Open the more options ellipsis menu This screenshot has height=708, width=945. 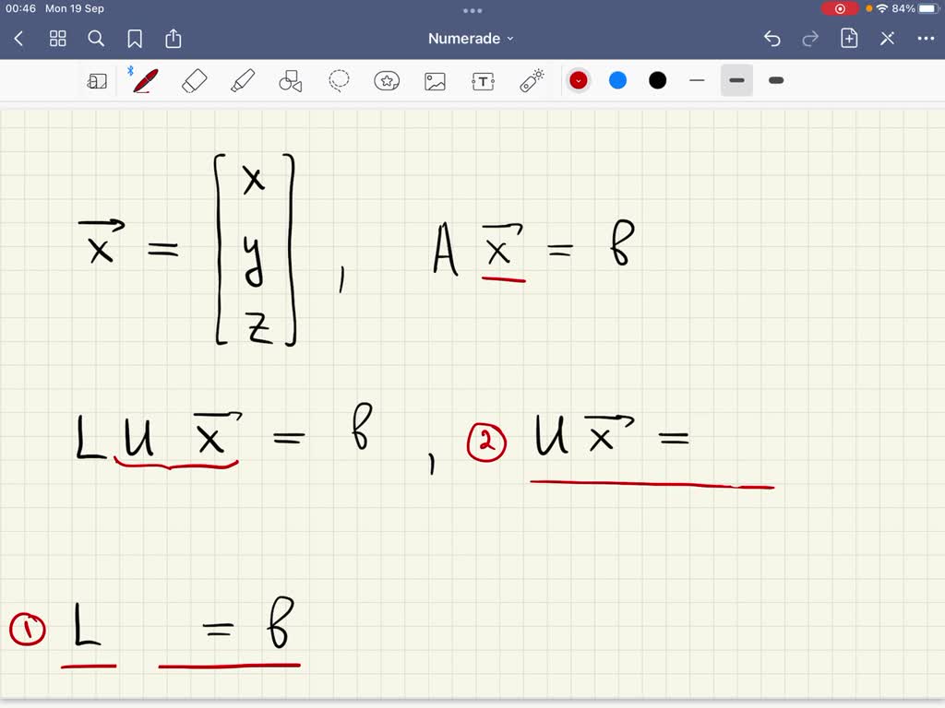pyautogui.click(x=927, y=38)
